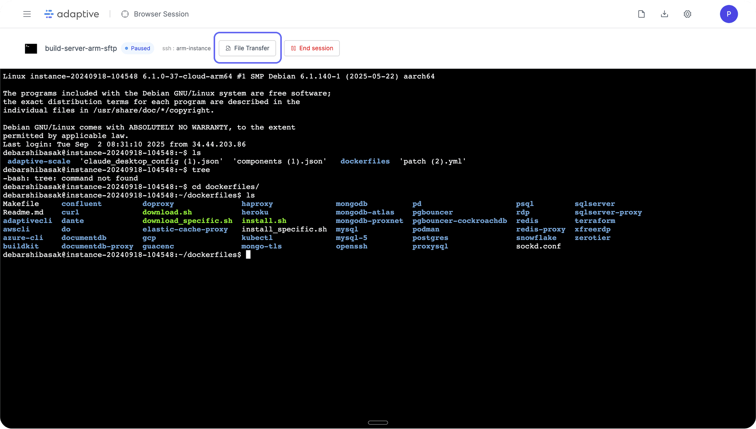Click 'download_specific.sh' in terminal listing

click(187, 221)
